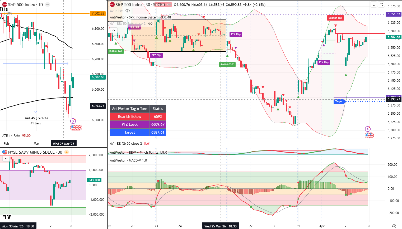Click the orange 7,002.28 price label
Viewport: 402px width, 229px height.
(98, 13)
